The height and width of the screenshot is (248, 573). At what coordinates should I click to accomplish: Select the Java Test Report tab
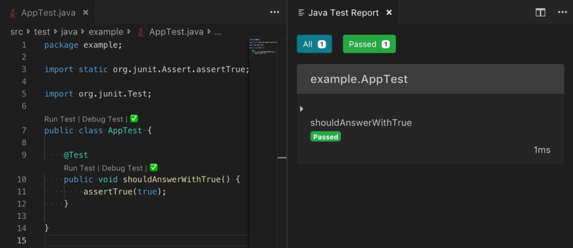[343, 13]
